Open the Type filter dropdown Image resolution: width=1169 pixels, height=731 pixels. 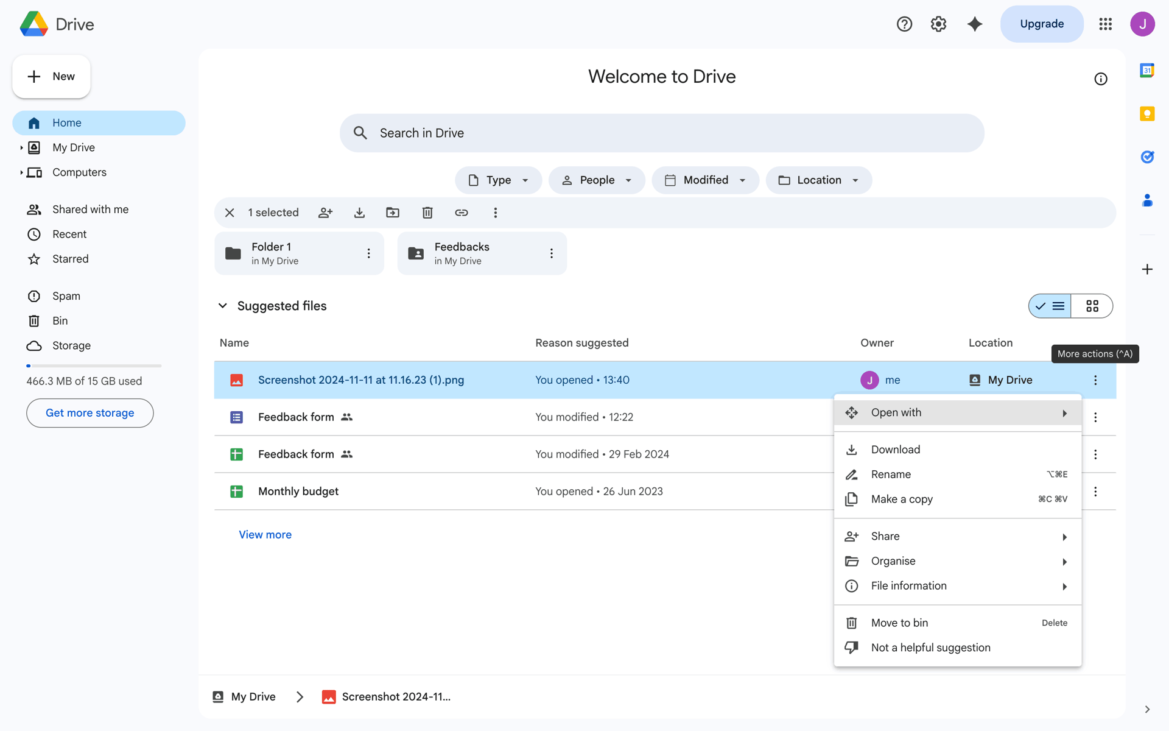[498, 180]
